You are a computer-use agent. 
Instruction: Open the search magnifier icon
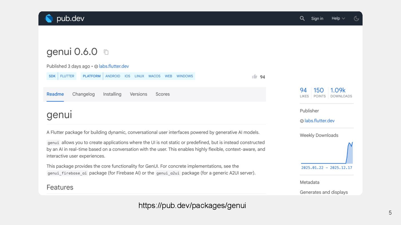[302, 18]
